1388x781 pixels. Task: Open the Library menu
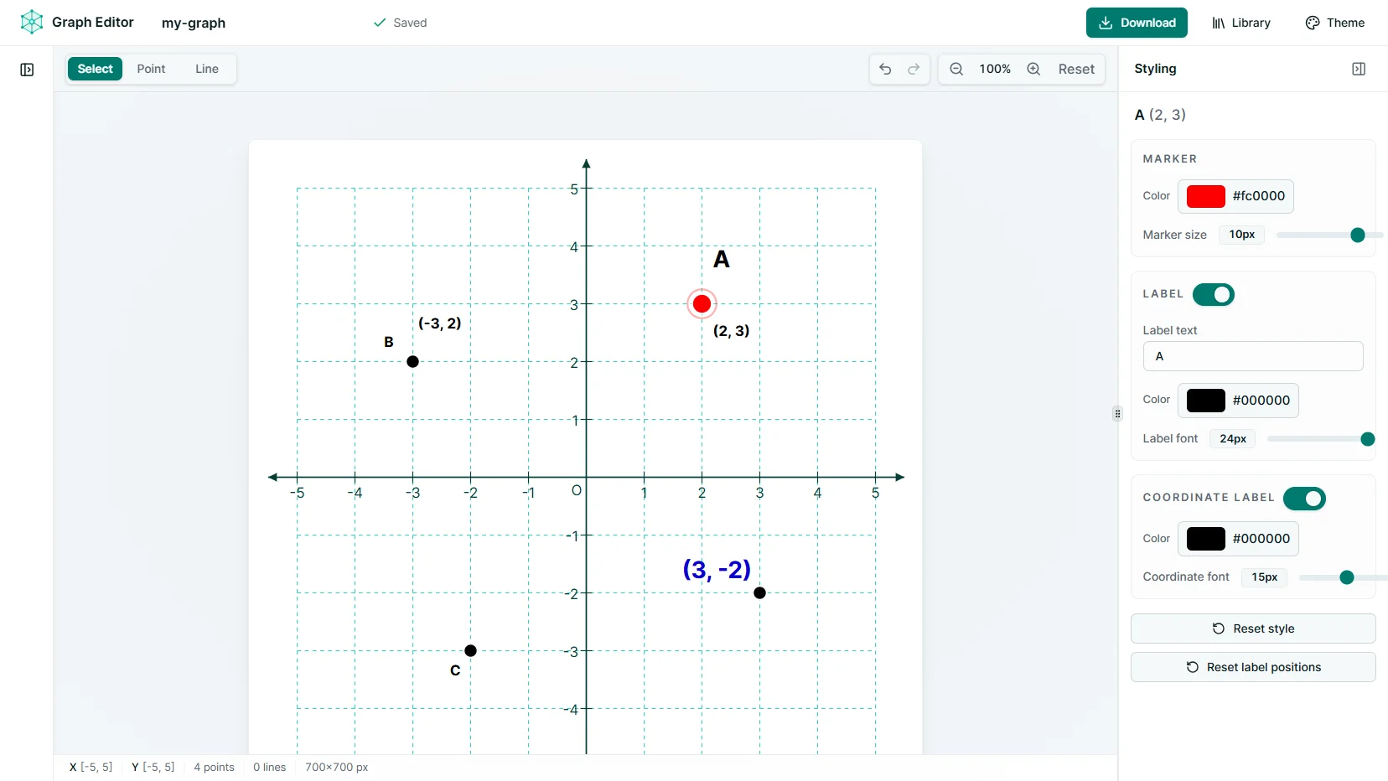tap(1240, 23)
